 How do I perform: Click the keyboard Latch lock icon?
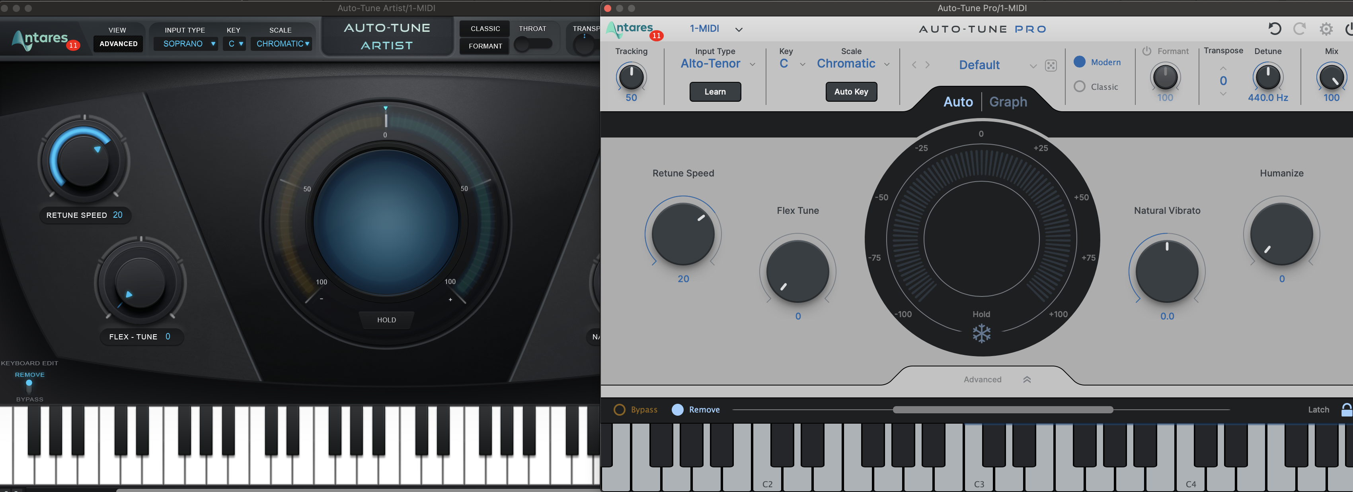click(1347, 410)
